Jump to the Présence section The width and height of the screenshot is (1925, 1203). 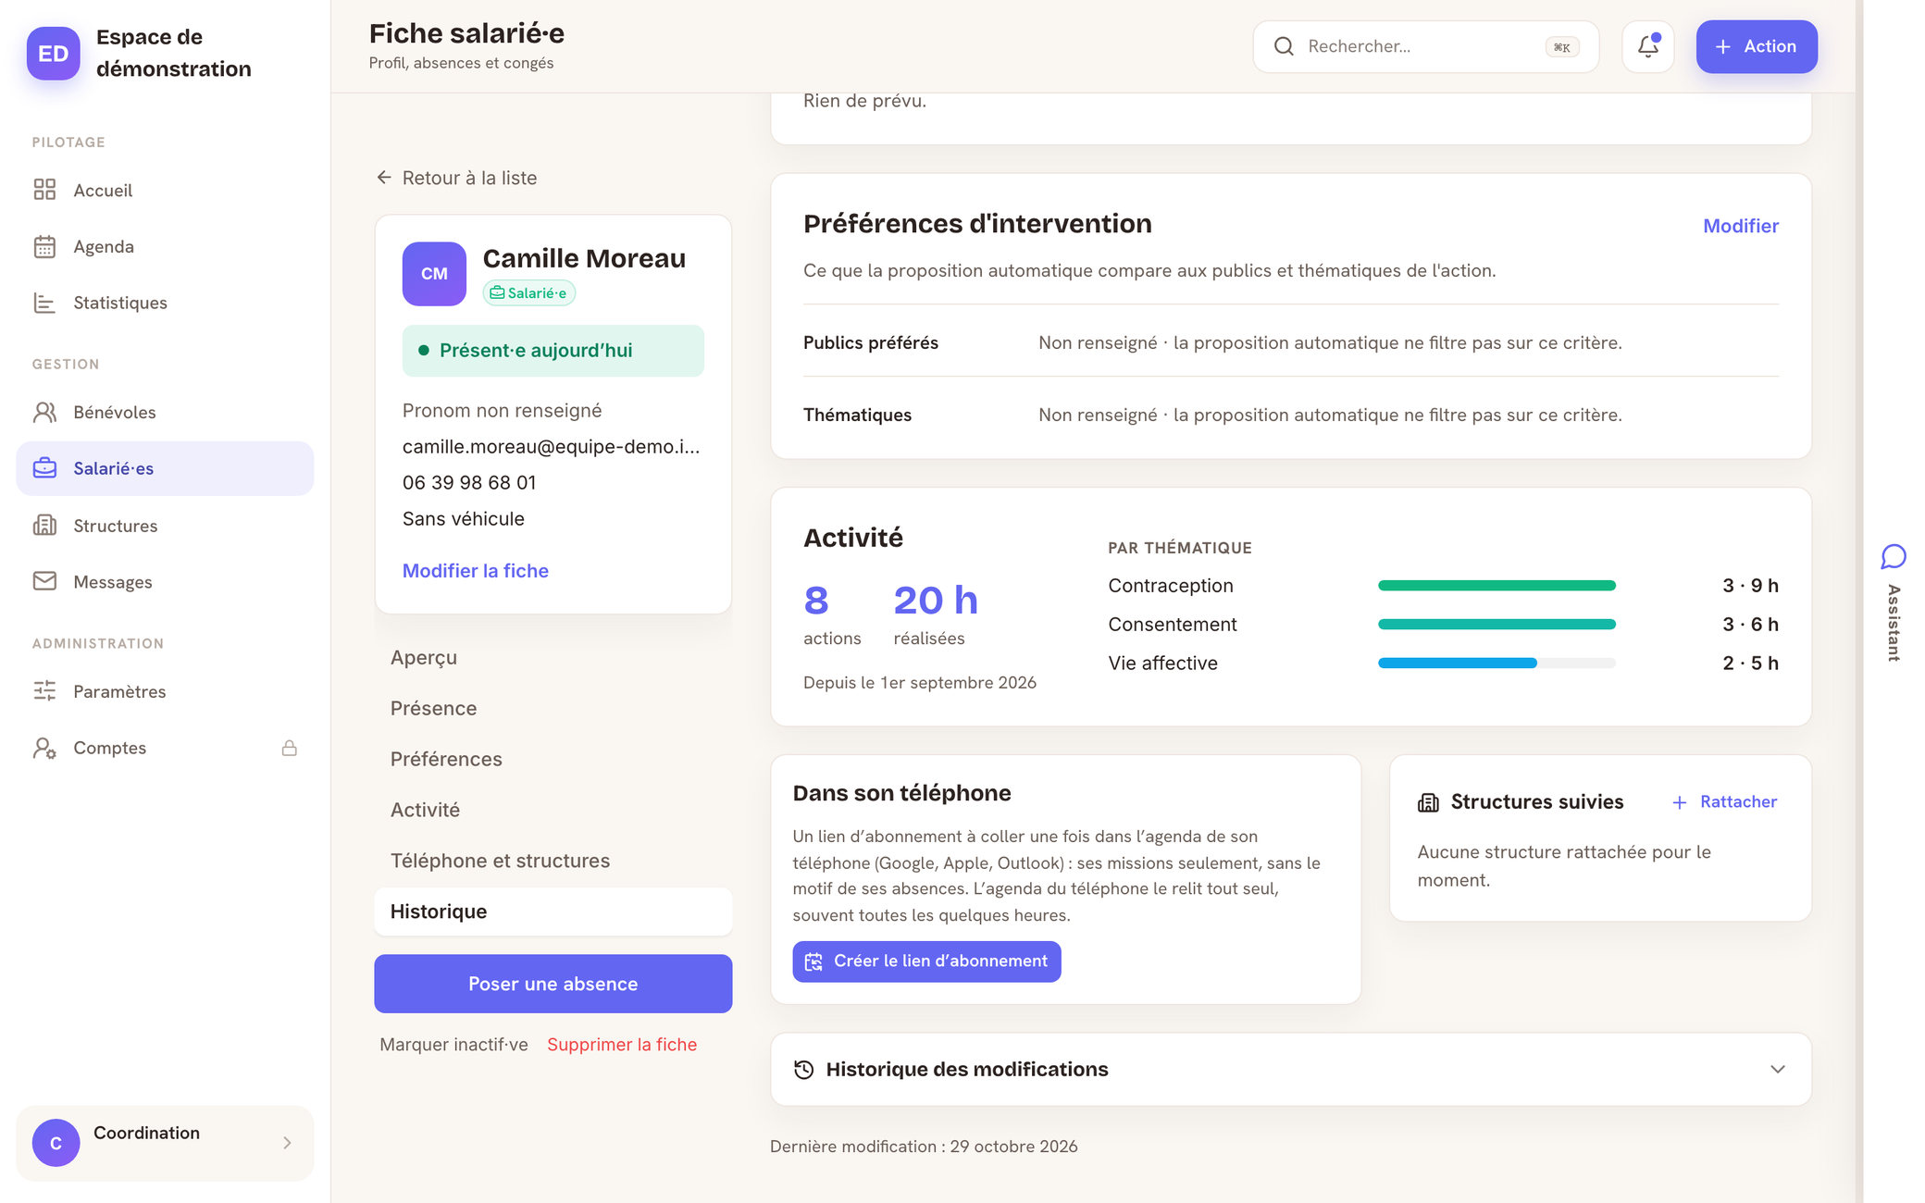(553, 708)
